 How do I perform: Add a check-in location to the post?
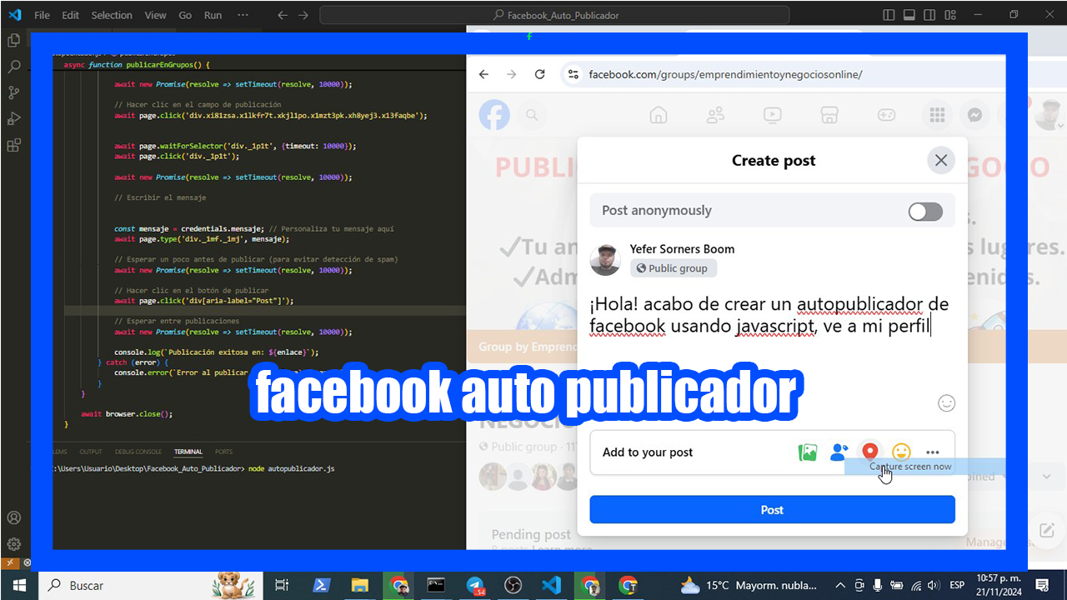[x=870, y=452]
